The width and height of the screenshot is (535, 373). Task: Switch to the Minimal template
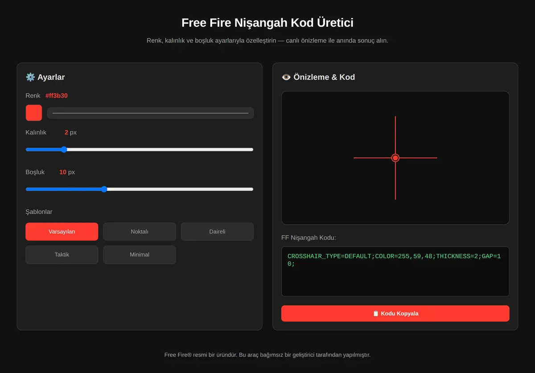(x=140, y=255)
